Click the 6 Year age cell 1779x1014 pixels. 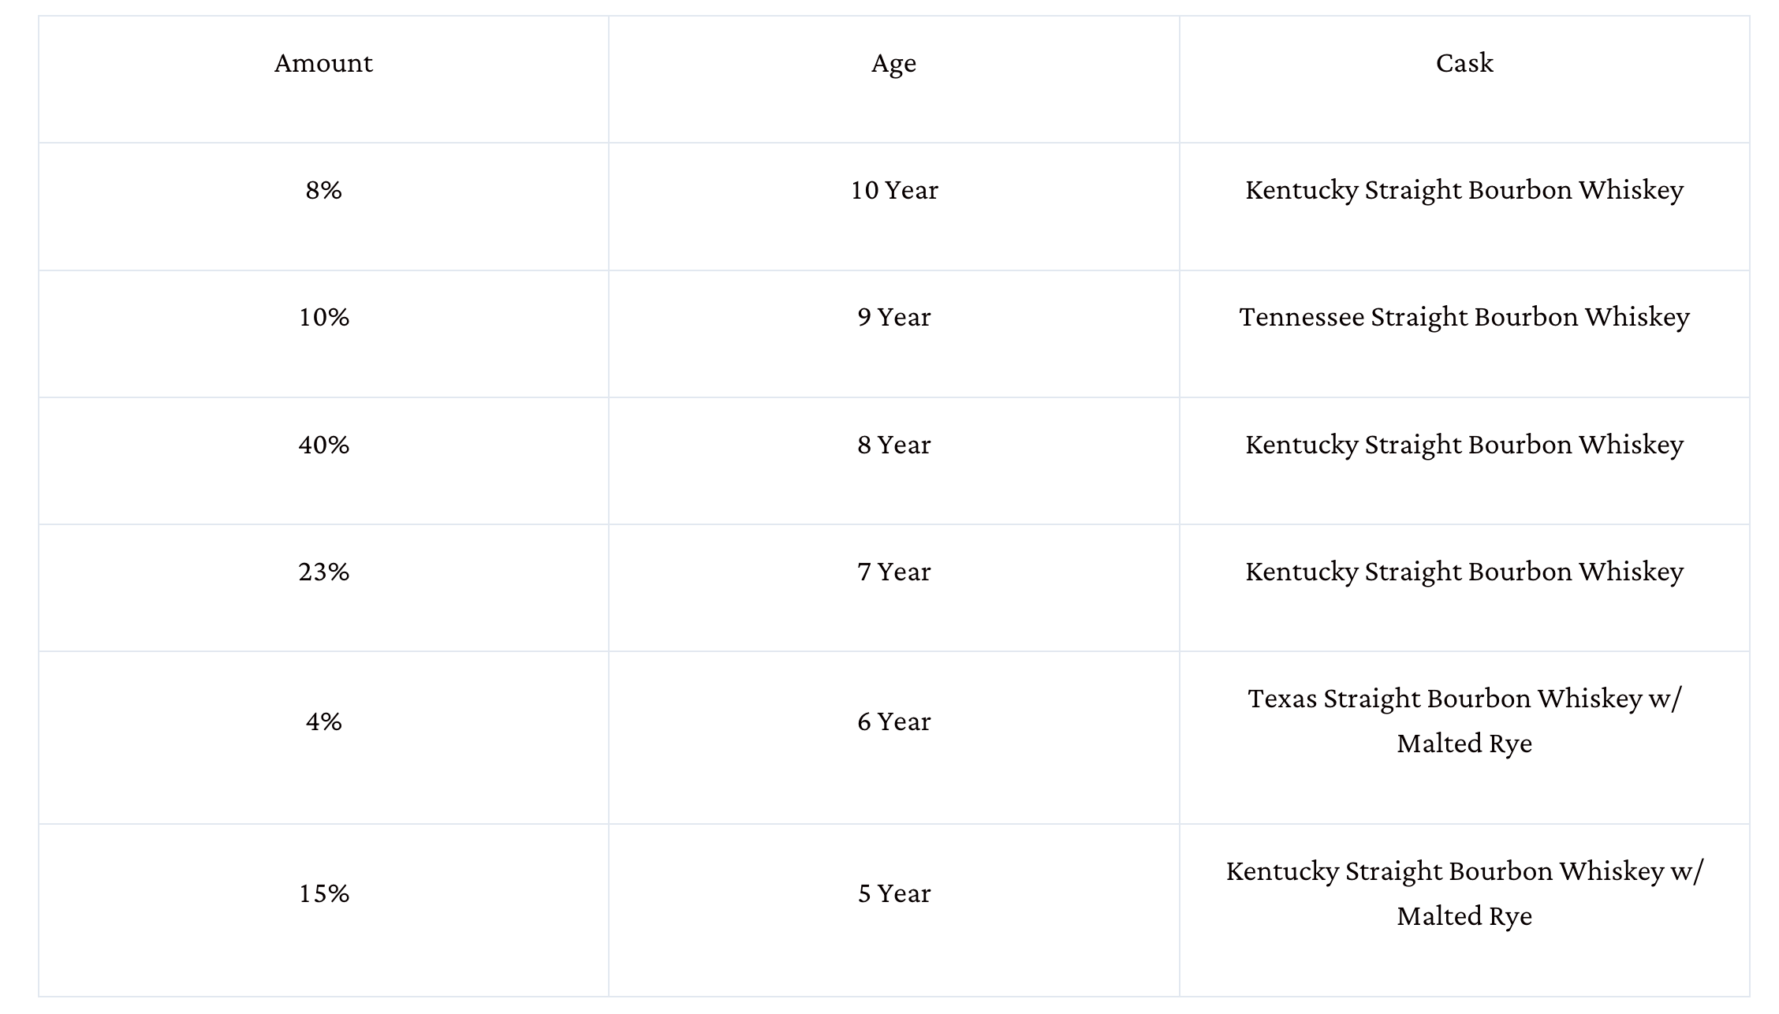tap(893, 721)
